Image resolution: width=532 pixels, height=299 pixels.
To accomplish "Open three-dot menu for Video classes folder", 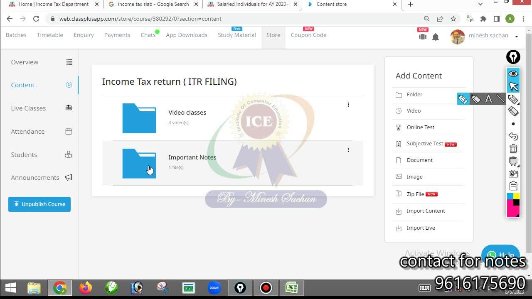I will pyautogui.click(x=348, y=105).
